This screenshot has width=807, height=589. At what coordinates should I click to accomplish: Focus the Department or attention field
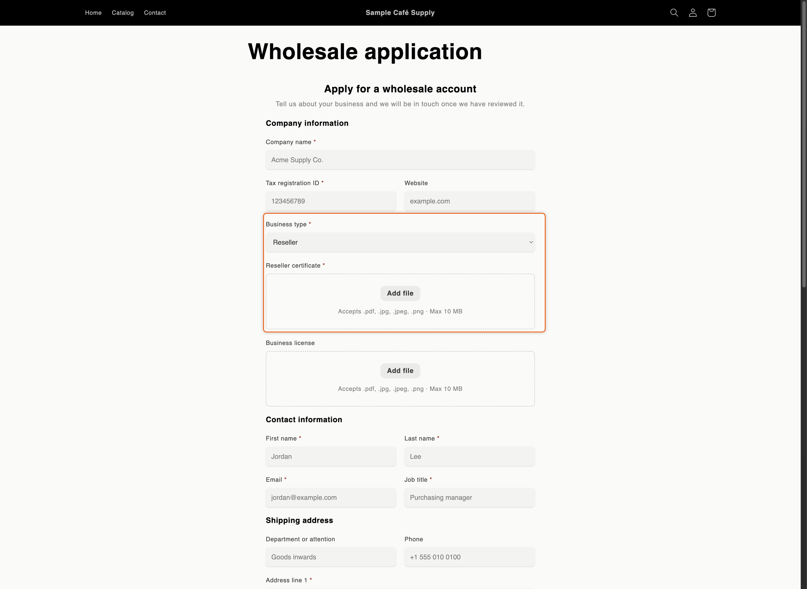(331, 557)
